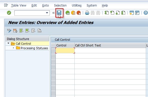Click the Select Block icon
The image size is (148, 97).
tap(27, 31)
